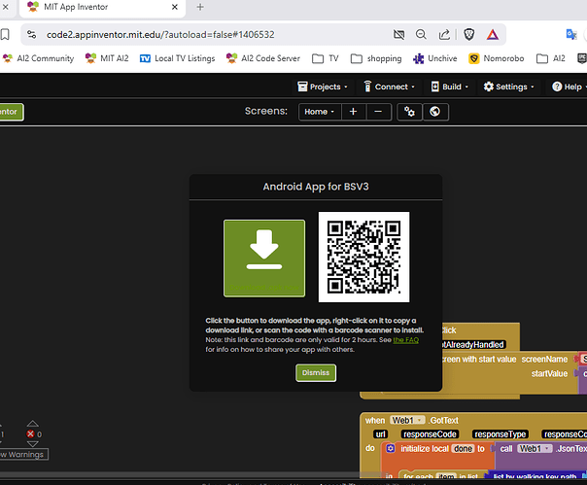Click the responseCode parameter block
The image size is (587, 485).
coord(430,434)
